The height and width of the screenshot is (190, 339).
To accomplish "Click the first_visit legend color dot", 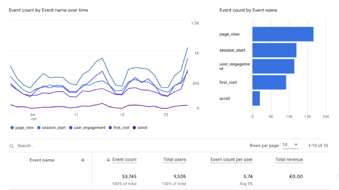I will (x=110, y=128).
